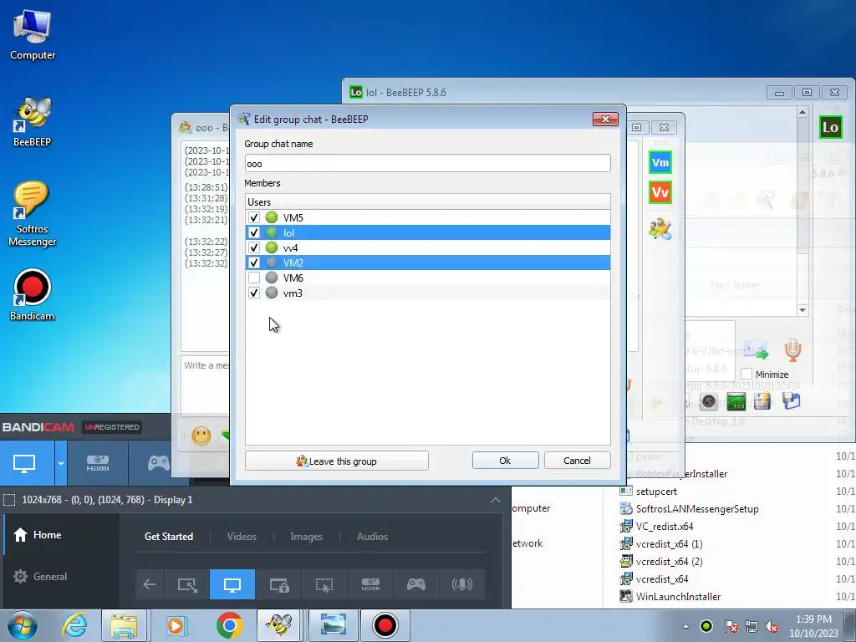Launch Internet Explorer from the taskbar
This screenshot has width=856, height=642.
coord(74,625)
